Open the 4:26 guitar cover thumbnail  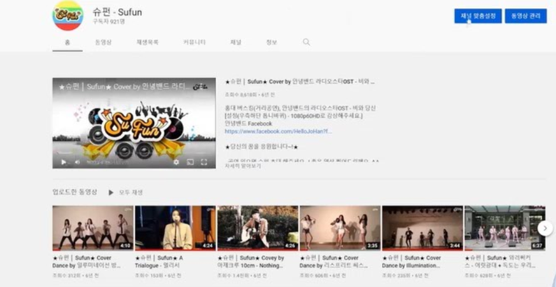pyautogui.click(x=258, y=228)
